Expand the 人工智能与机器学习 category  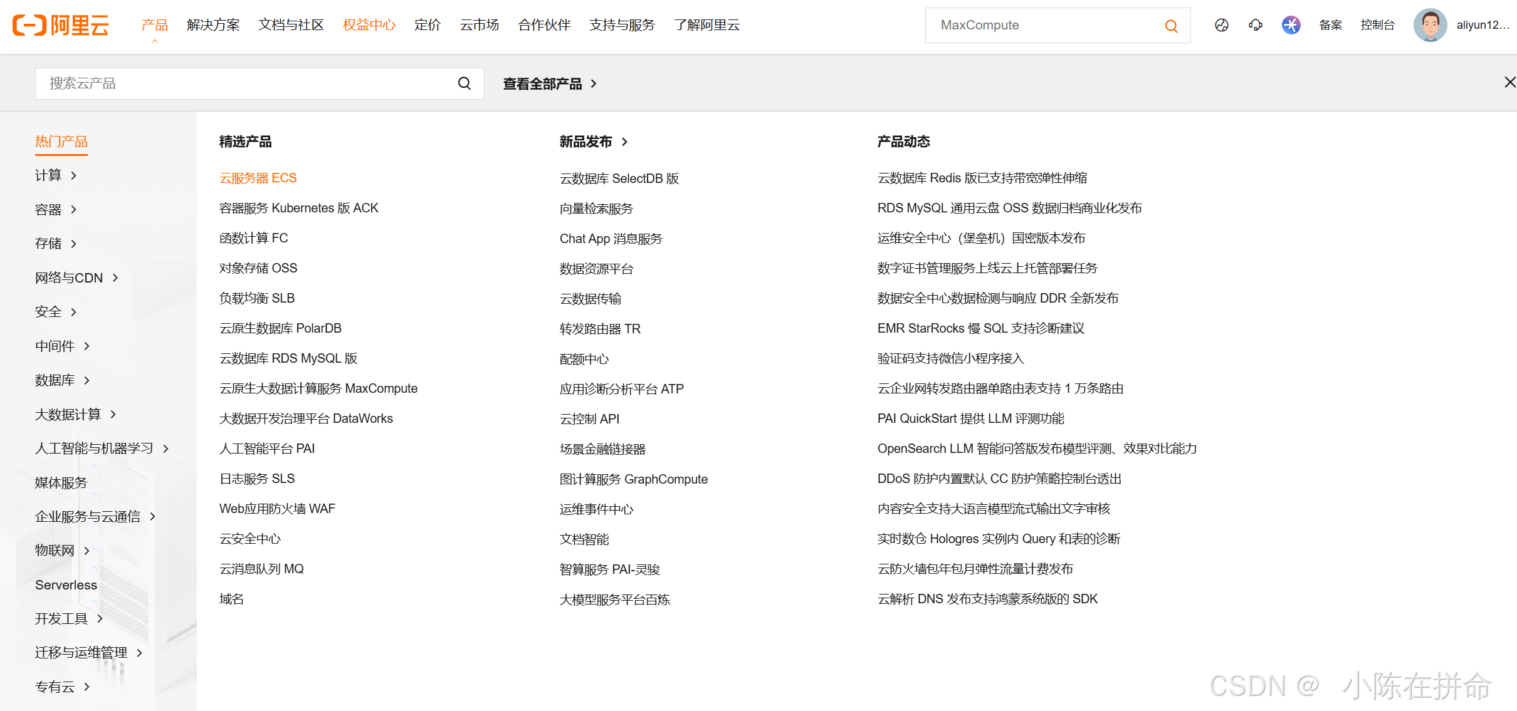[102, 449]
